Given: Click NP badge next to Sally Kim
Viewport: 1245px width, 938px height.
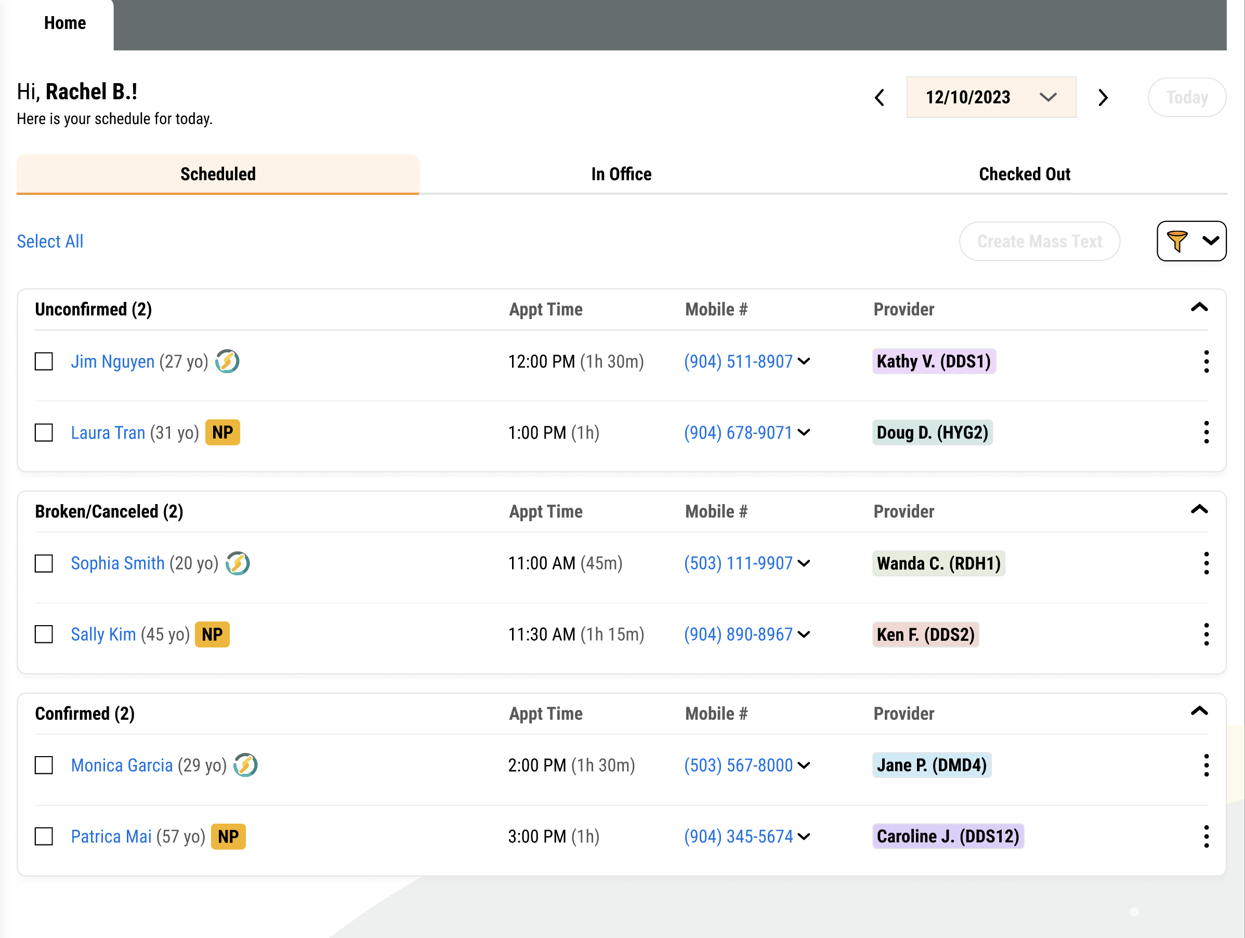Looking at the screenshot, I should [x=212, y=634].
